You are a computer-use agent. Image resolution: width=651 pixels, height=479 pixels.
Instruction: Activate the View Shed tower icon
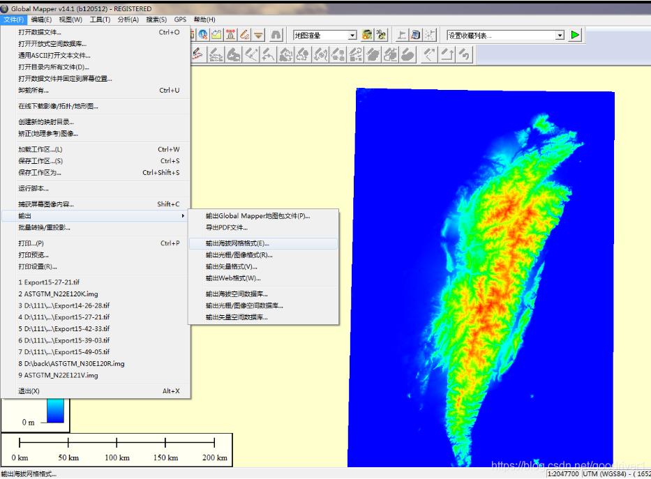pyautogui.click(x=231, y=35)
